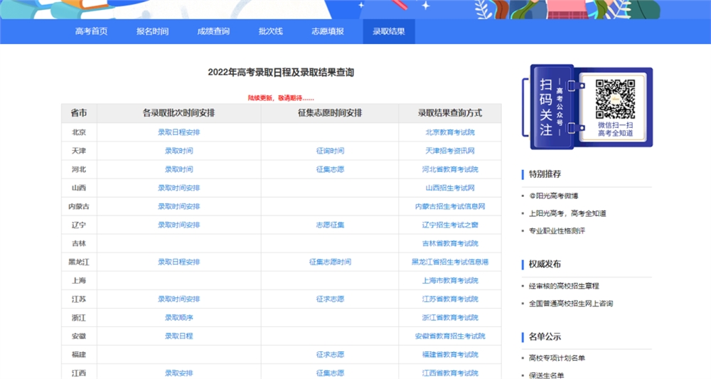Click Zhejiang's 录取顺序 link
The width and height of the screenshot is (711, 379).
point(178,317)
